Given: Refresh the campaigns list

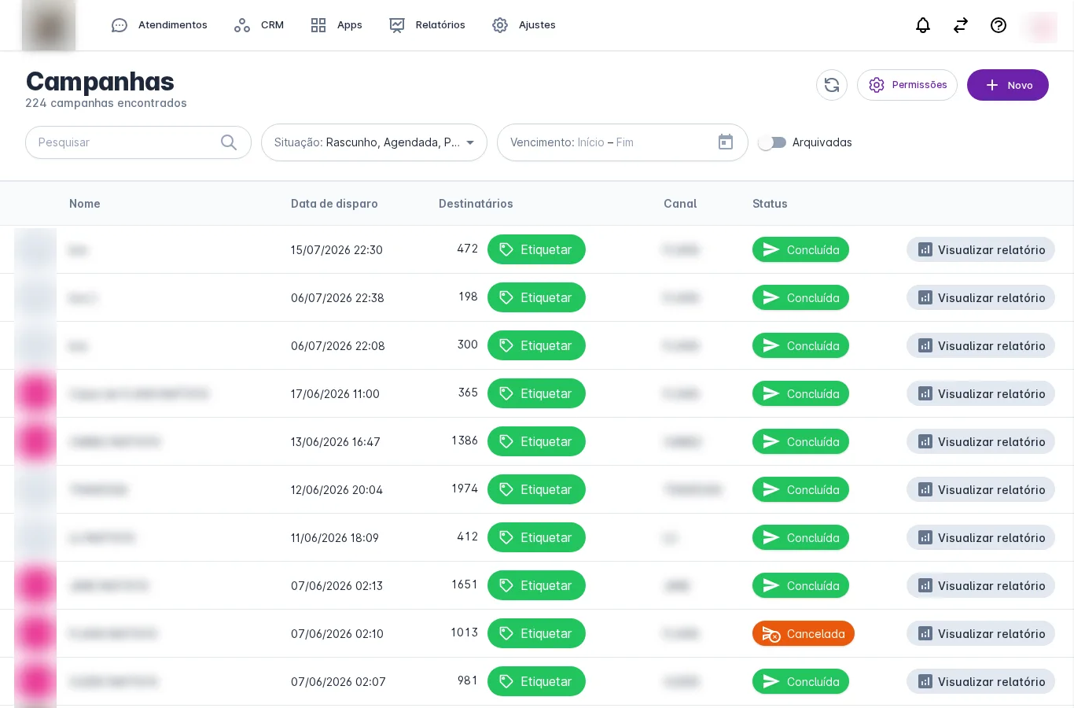Looking at the screenshot, I should pos(832,85).
